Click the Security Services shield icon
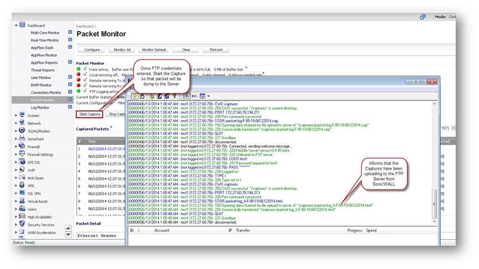Viewport: 479px width, 269px height. [x=22, y=224]
